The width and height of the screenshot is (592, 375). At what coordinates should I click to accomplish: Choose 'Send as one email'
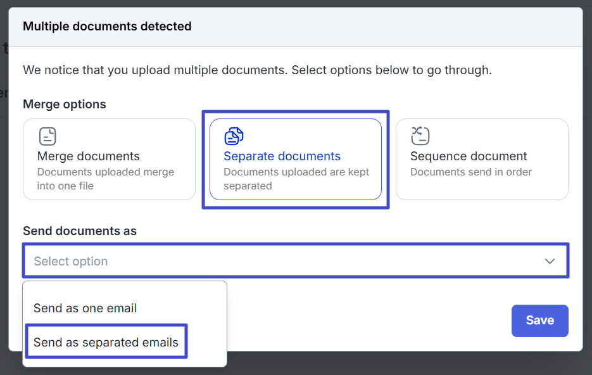(85, 308)
